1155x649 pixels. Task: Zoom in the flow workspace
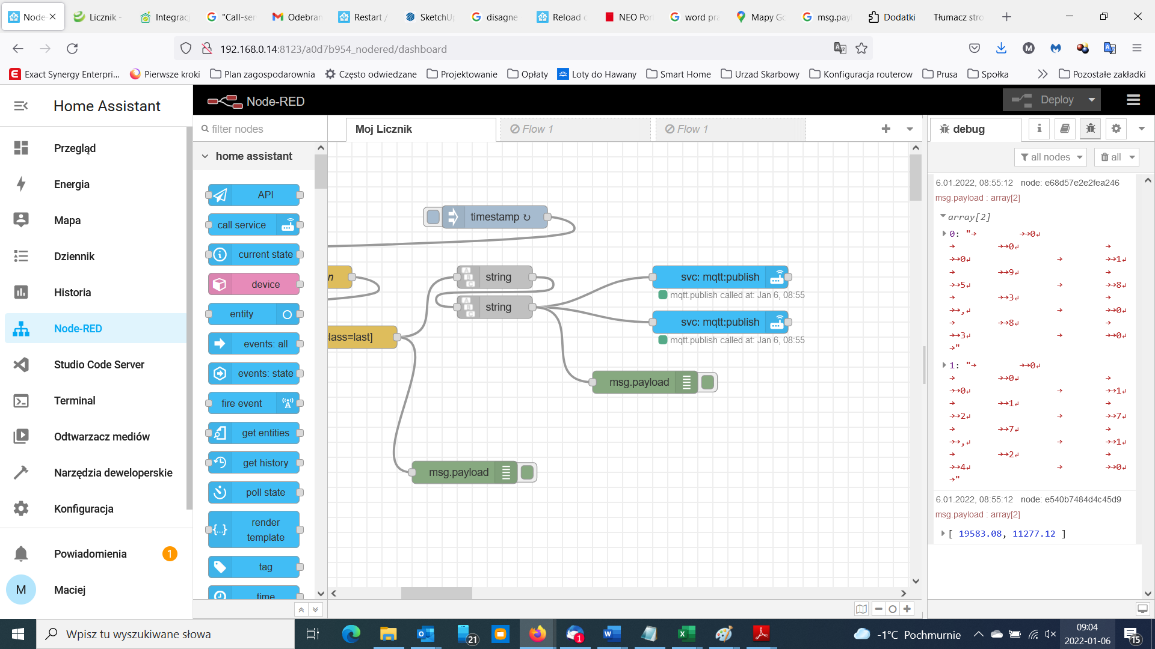pyautogui.click(x=907, y=609)
